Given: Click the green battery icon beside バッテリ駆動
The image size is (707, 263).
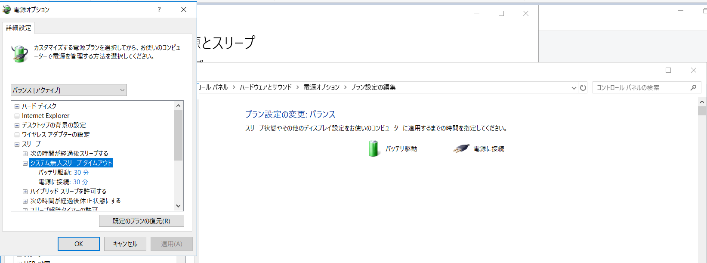Looking at the screenshot, I should [374, 149].
